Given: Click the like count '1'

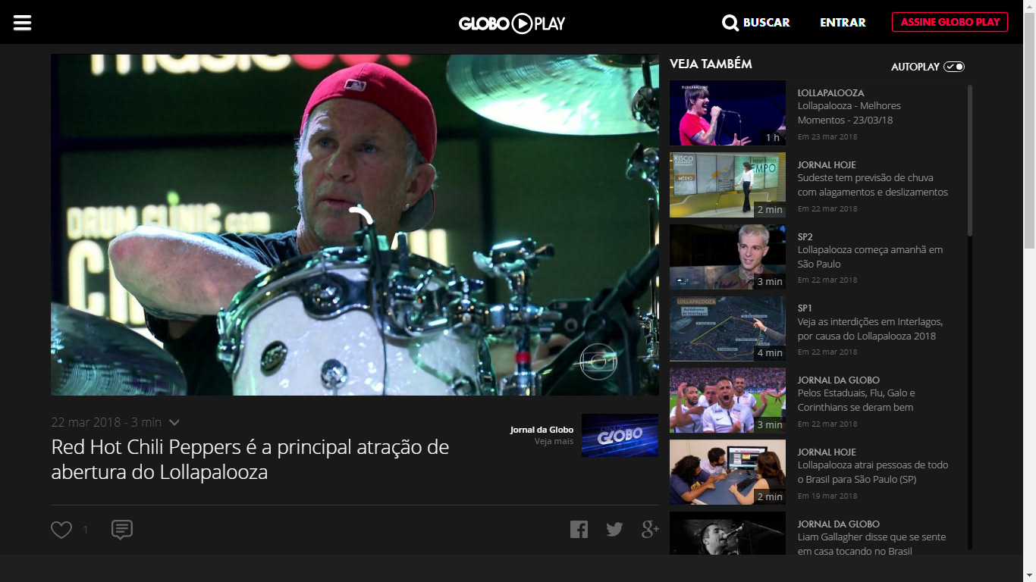Looking at the screenshot, I should click(85, 530).
